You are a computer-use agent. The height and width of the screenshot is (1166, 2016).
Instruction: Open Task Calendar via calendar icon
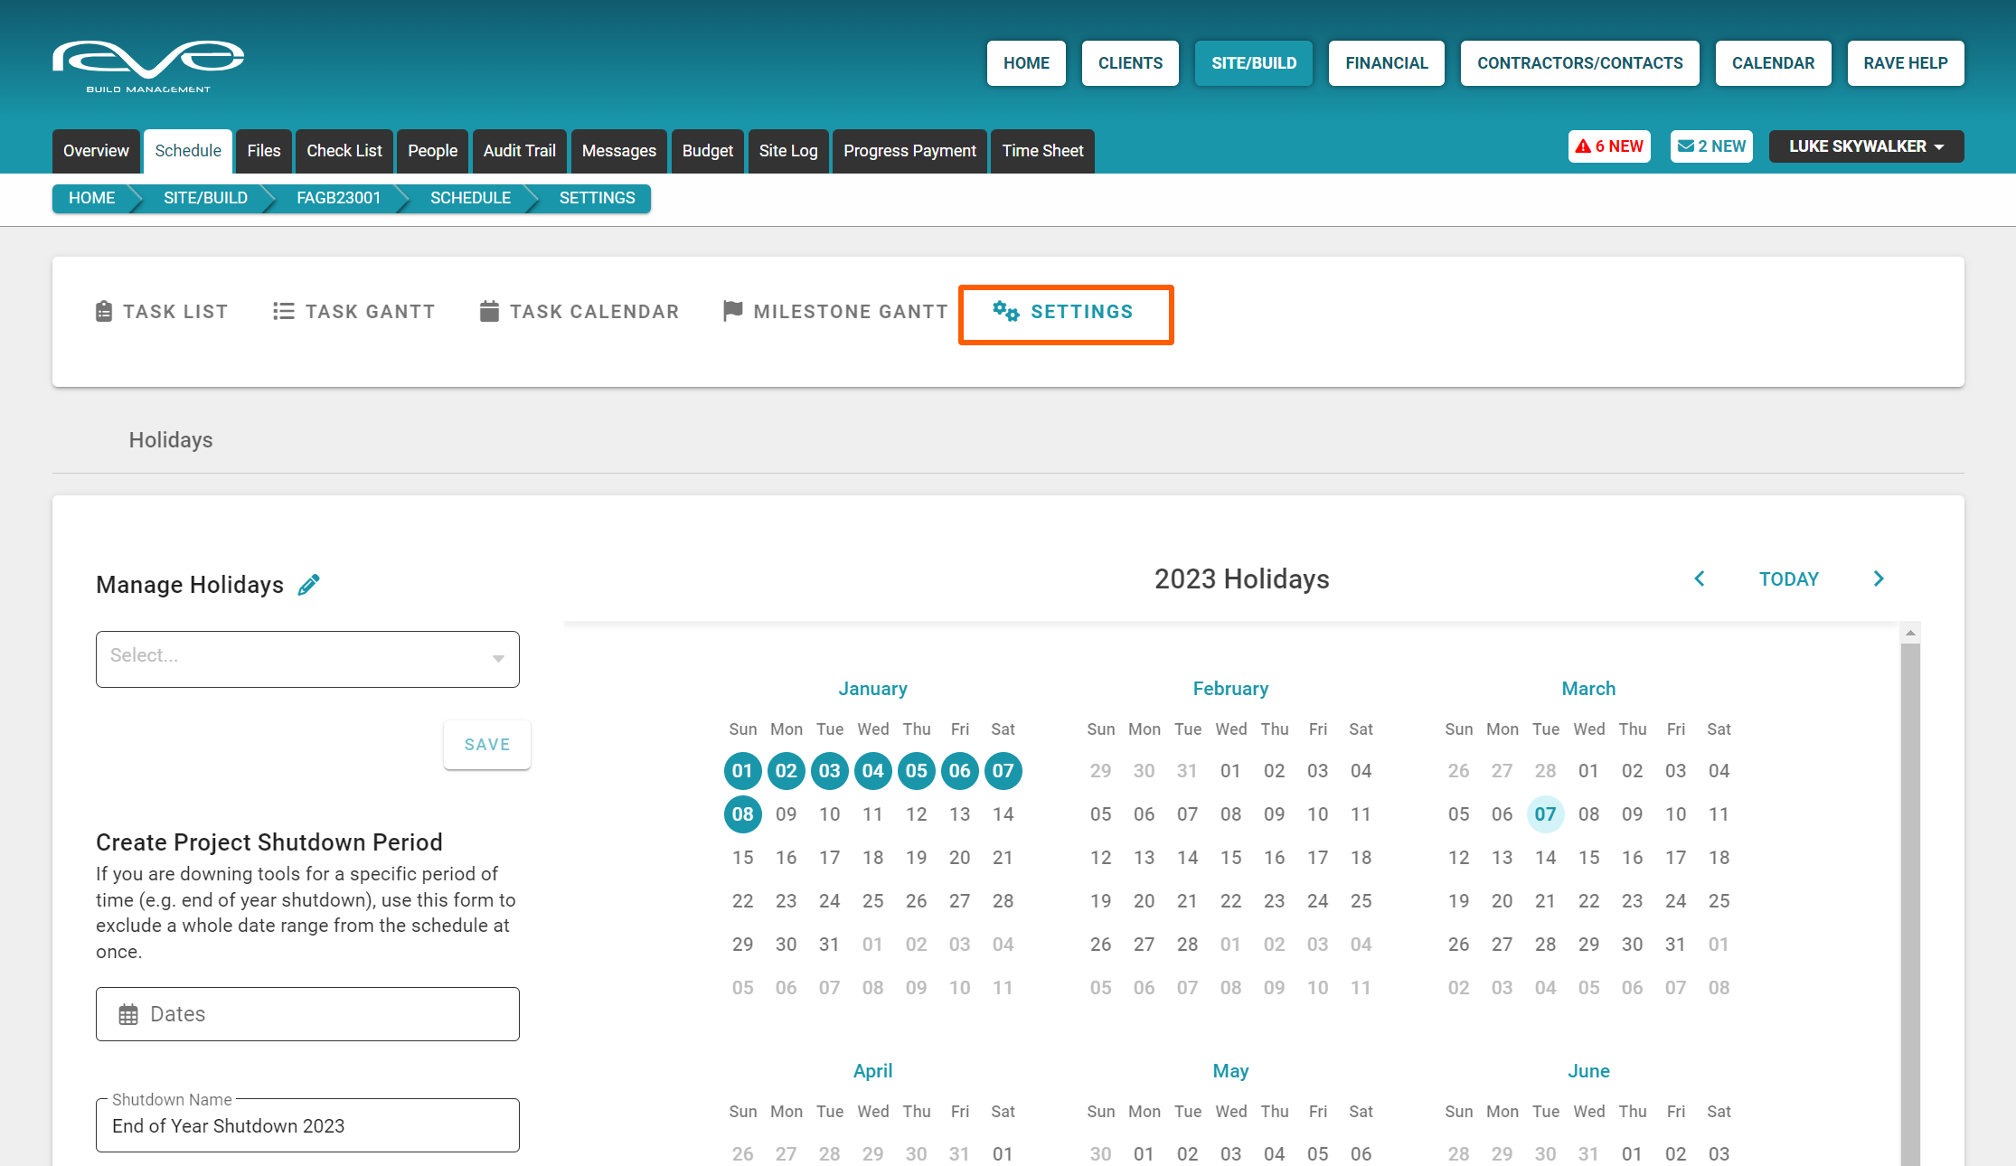489,312
